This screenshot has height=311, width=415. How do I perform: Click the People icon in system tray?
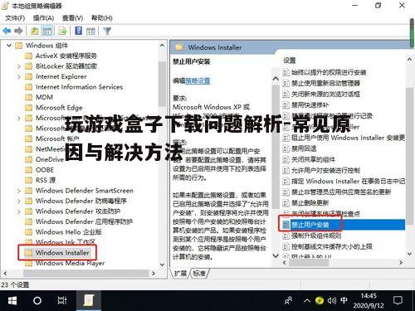(289, 300)
